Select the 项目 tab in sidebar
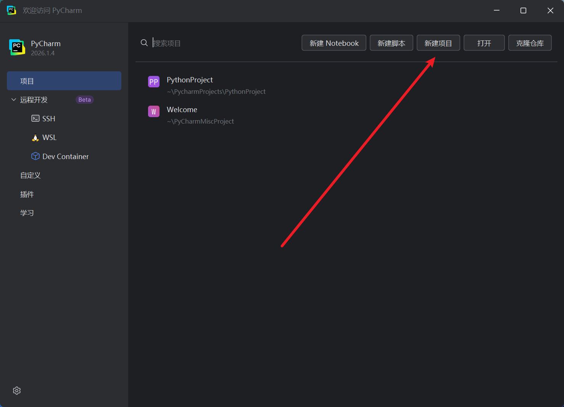Viewport: 564px width, 407px height. click(64, 81)
